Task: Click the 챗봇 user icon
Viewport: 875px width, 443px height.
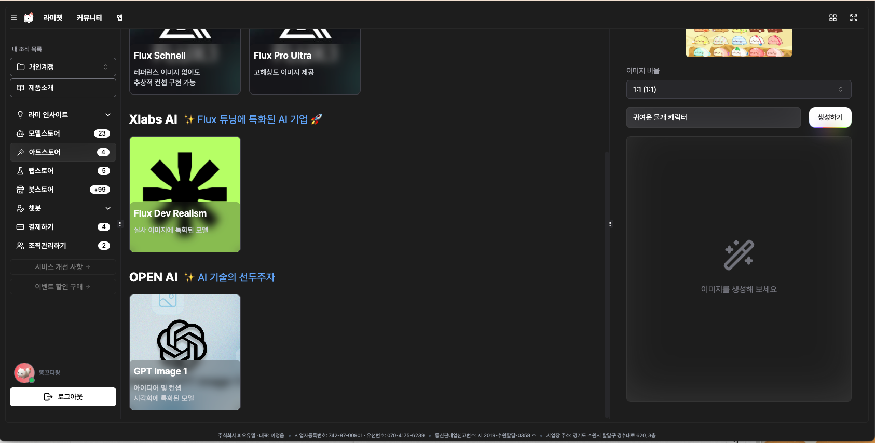Action: tap(20, 208)
